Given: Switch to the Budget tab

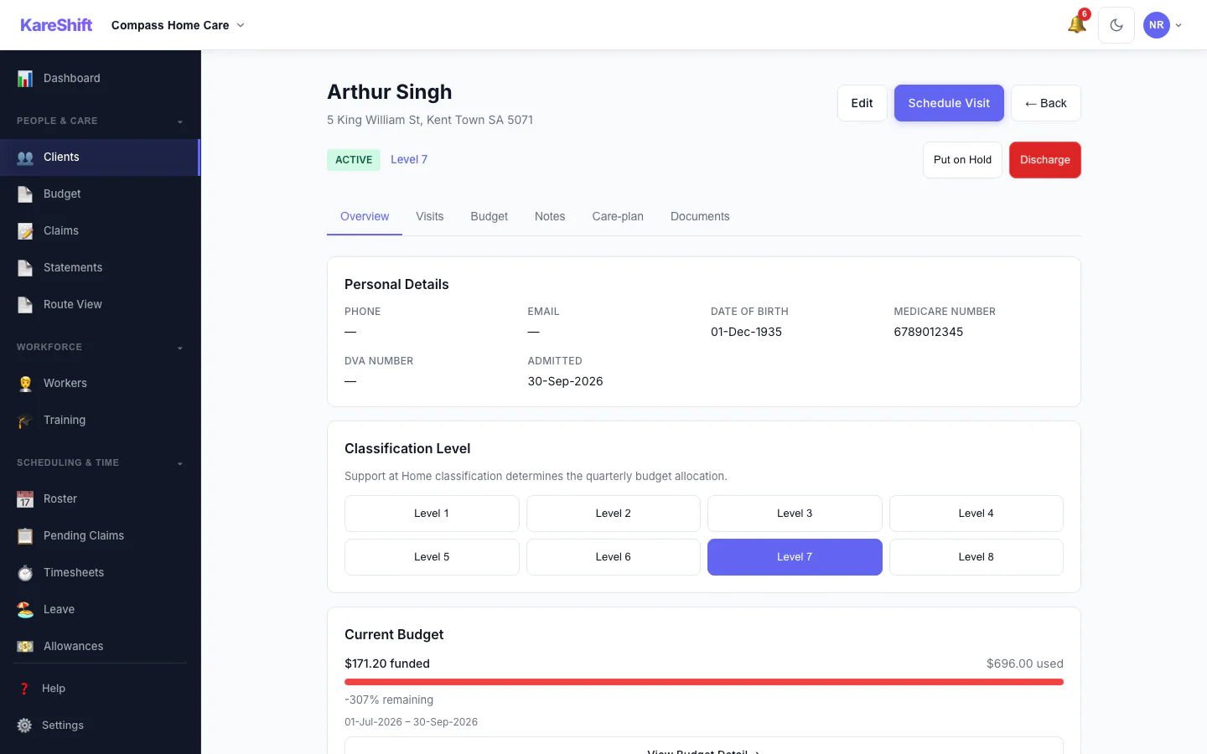Looking at the screenshot, I should point(490,216).
